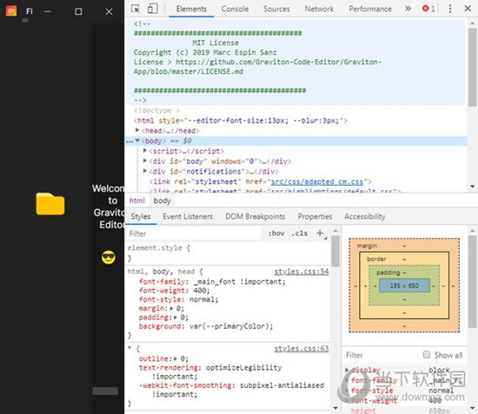Click computed font-style normal row
This screenshot has width=478, height=414.
(404, 391)
